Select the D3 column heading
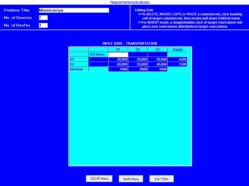The width and height of the screenshot is (249, 186). [158, 50]
